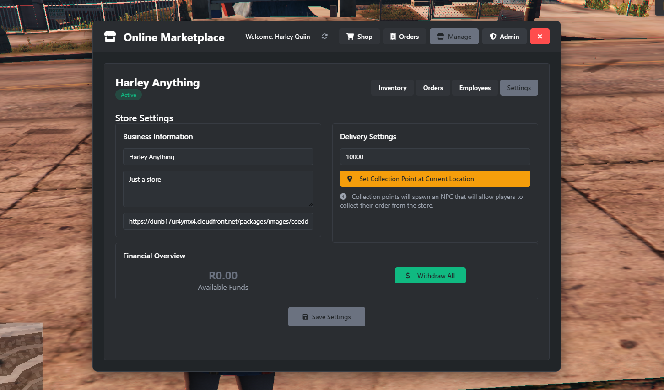This screenshot has width=664, height=390.
Task: Click the 'Just a store' description textarea
Action: click(218, 188)
